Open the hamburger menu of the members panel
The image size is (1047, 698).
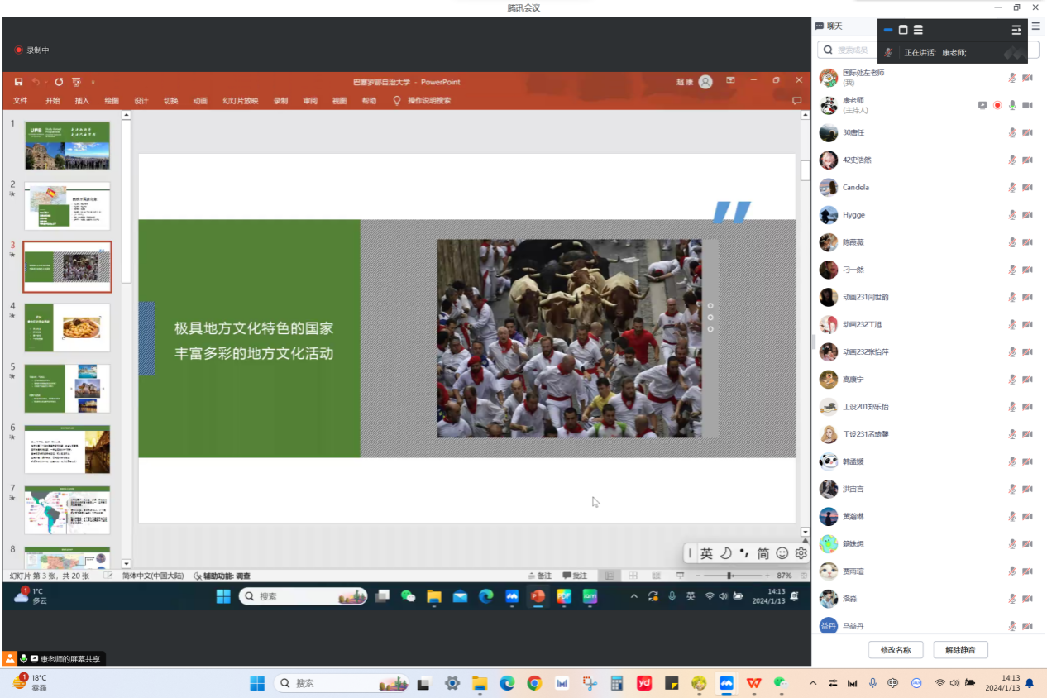click(1035, 26)
